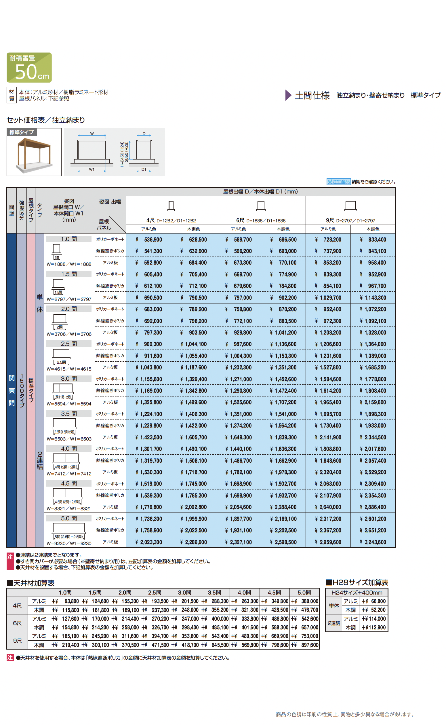Click the 材質 boxed label
This screenshot has width=446, height=725.
tap(12, 95)
